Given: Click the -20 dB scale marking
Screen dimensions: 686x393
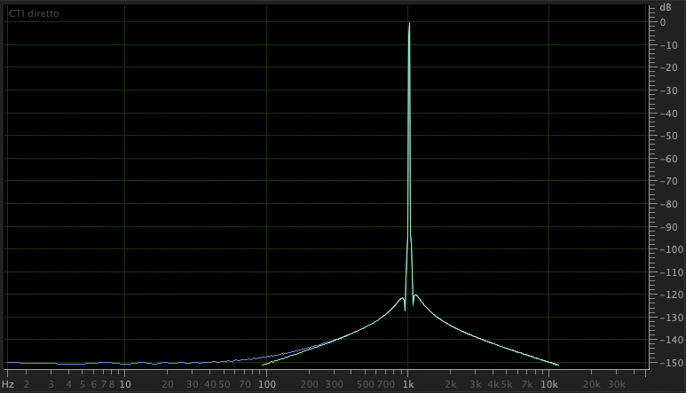Looking at the screenshot, I should [668, 67].
